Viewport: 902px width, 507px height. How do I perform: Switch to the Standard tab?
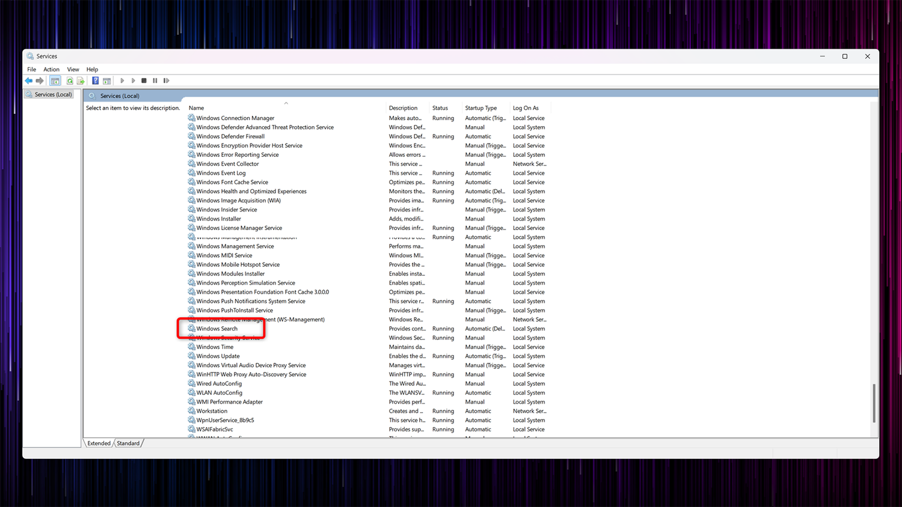(128, 443)
